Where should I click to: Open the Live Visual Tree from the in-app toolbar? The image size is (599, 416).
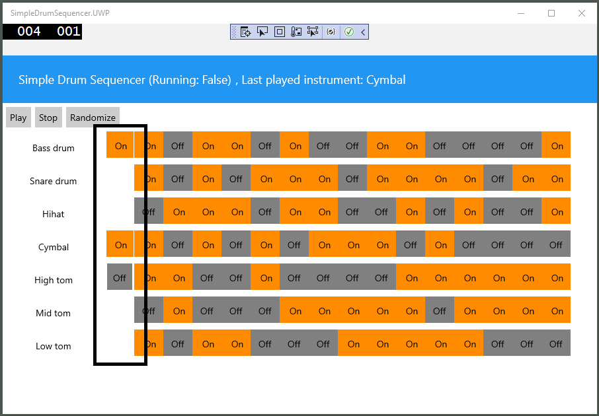245,31
